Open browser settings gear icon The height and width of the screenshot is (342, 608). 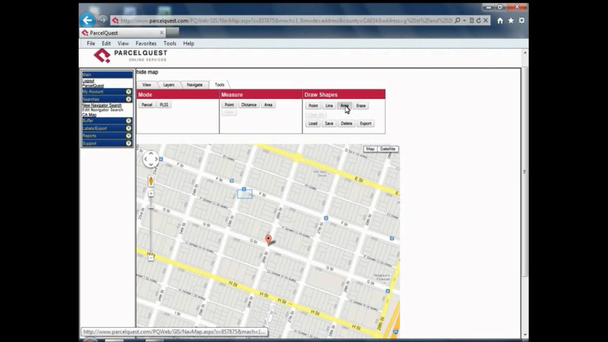[522, 20]
